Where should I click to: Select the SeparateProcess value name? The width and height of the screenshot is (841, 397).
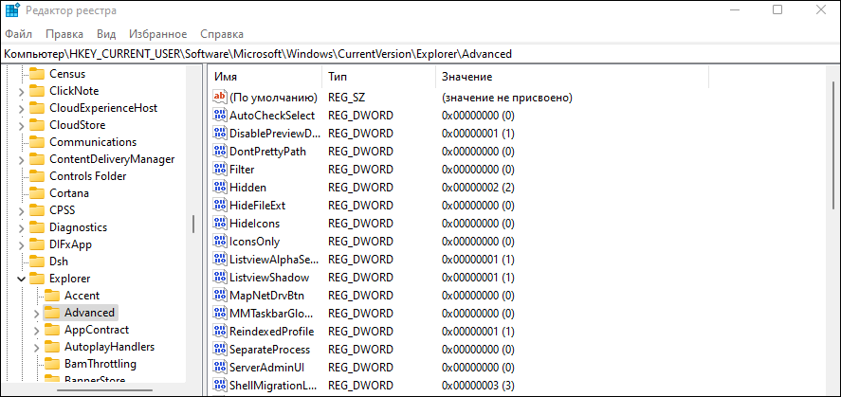click(270, 350)
